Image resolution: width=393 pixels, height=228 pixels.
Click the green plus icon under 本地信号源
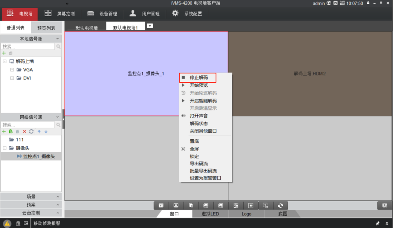[4, 53]
